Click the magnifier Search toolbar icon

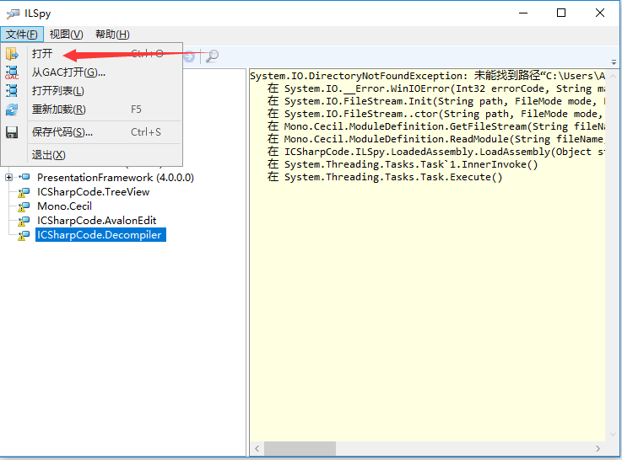212,56
